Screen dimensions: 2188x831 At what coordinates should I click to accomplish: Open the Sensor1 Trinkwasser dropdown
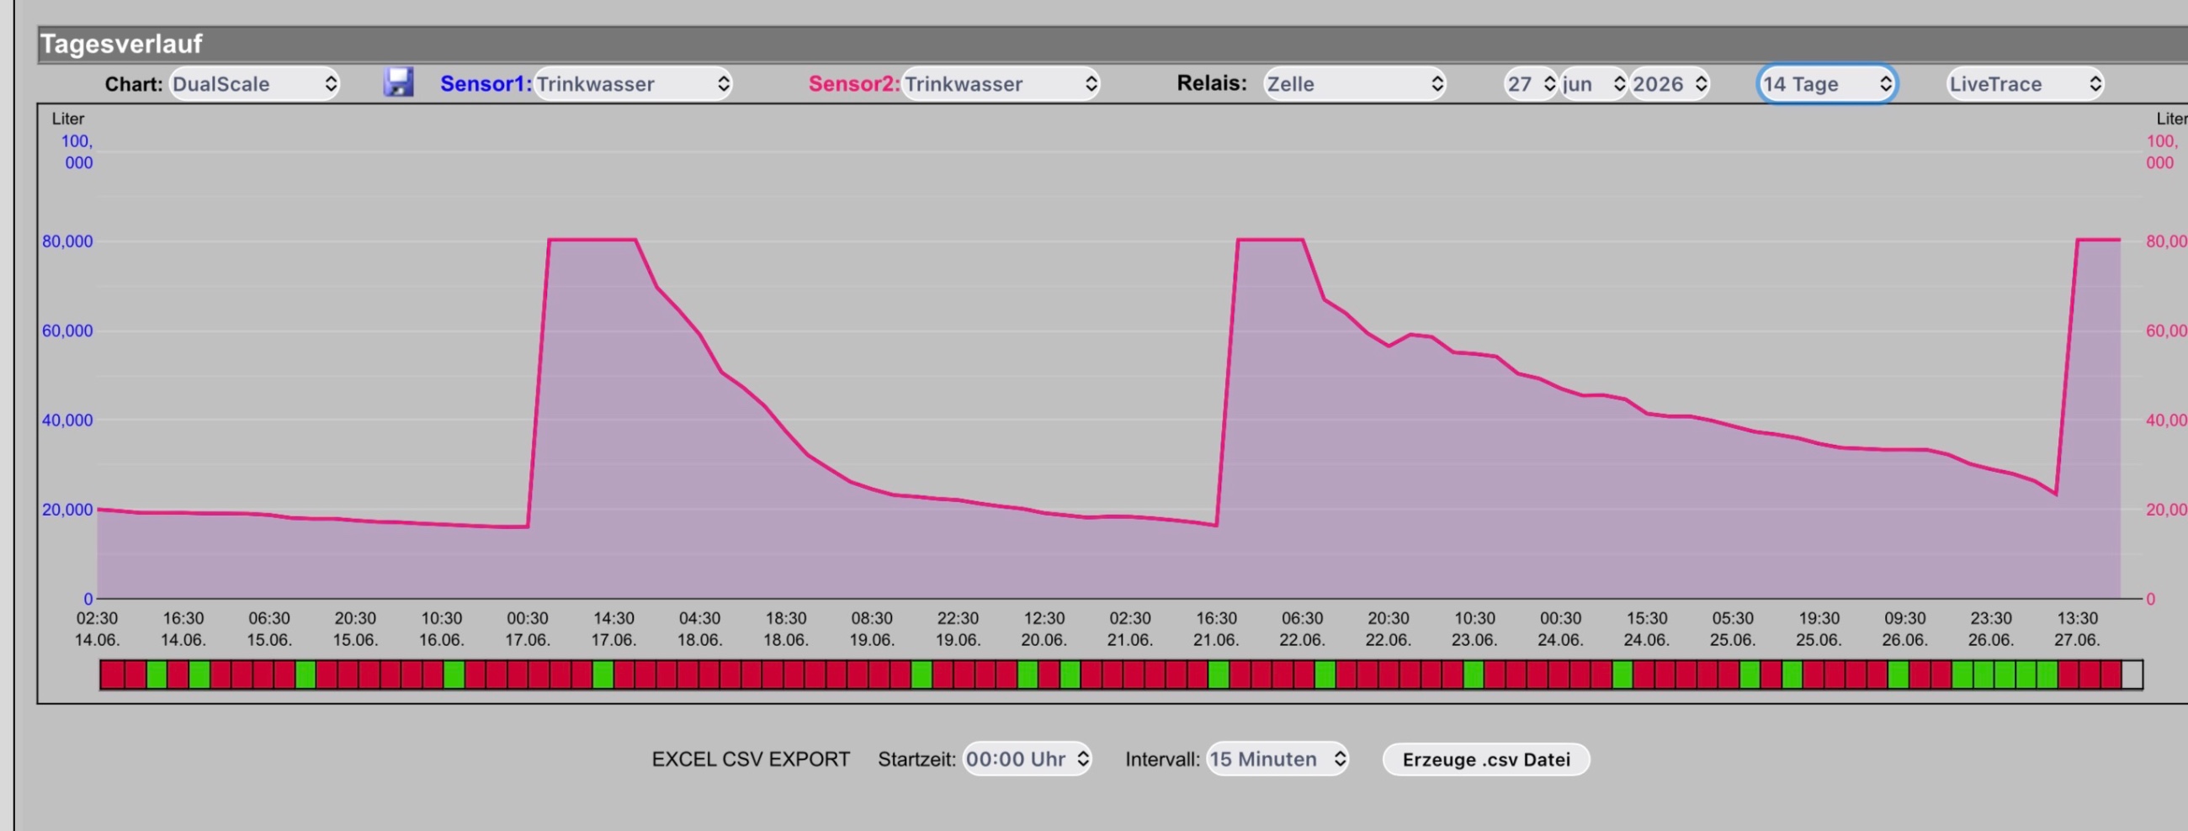coord(633,84)
